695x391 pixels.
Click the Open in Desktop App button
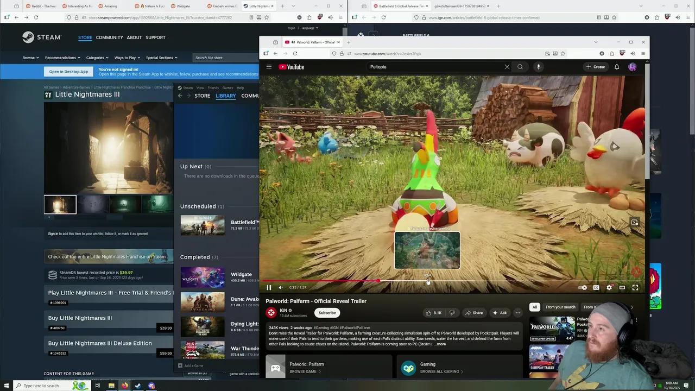[x=68, y=72]
